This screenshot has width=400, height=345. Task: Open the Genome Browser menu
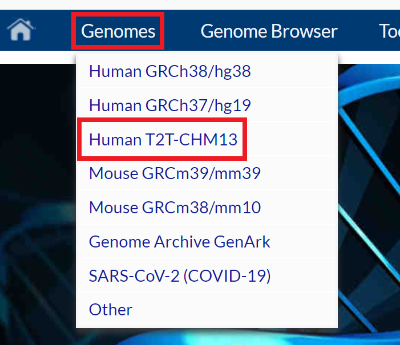[269, 31]
